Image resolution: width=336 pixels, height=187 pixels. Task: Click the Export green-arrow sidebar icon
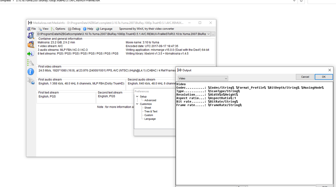click(x=30, y=54)
